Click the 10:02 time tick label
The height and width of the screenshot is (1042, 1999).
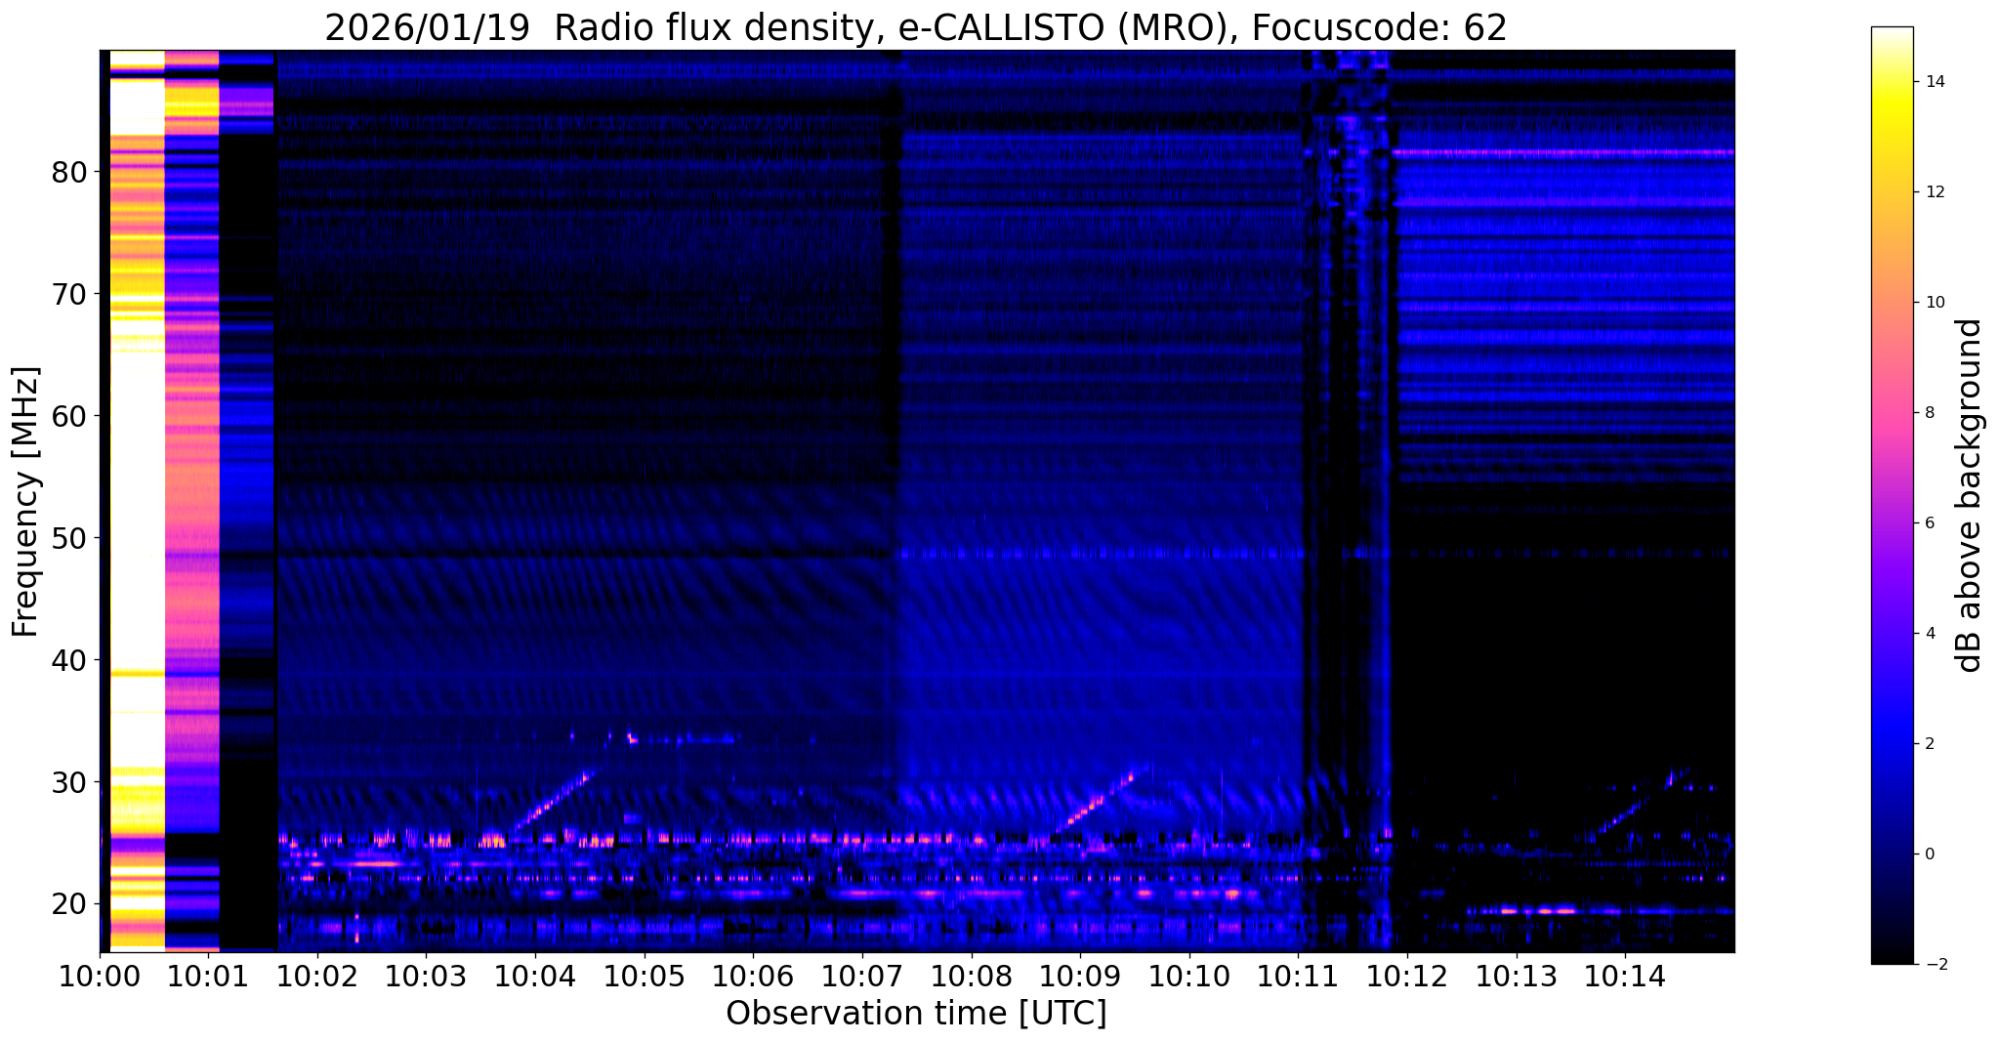click(x=316, y=977)
